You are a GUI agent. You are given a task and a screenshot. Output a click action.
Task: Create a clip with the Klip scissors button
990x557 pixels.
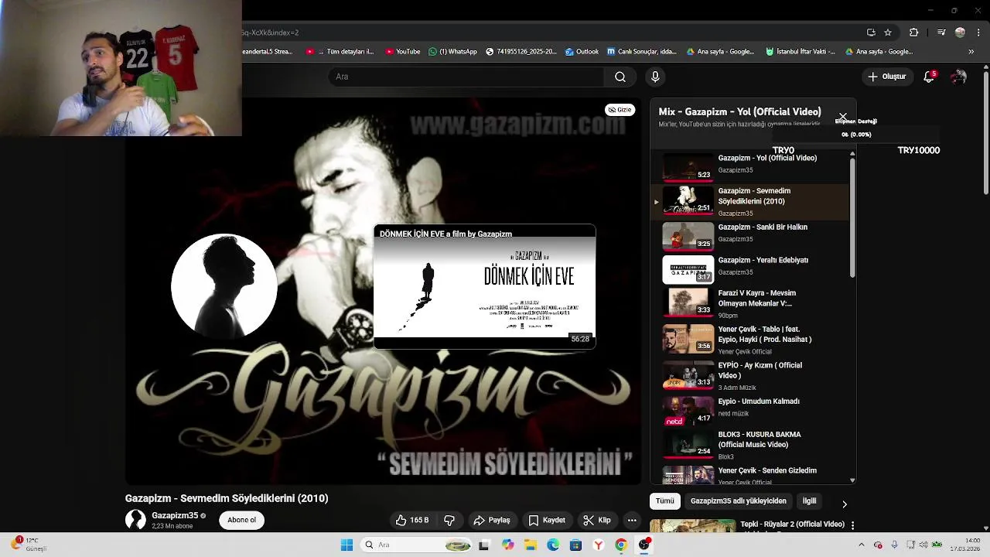coord(596,521)
